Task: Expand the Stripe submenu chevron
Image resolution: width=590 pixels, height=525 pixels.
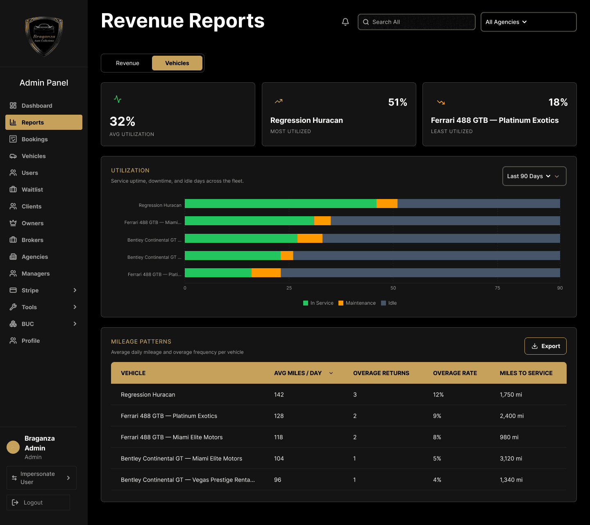Action: point(75,290)
